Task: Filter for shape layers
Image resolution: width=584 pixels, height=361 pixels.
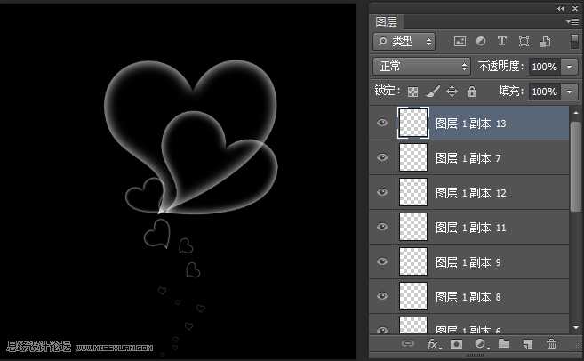Action: [524, 41]
